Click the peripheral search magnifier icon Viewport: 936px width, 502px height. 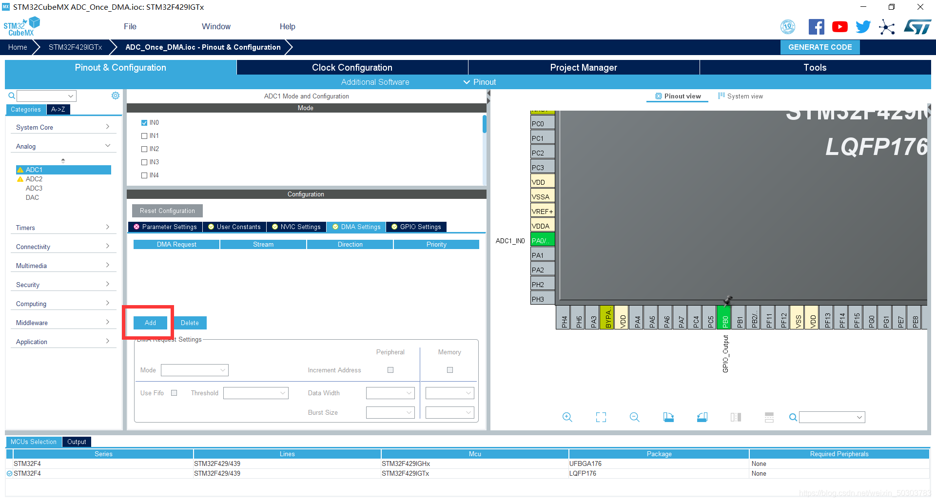[12, 96]
